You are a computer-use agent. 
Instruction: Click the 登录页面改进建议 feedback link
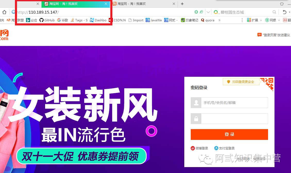point(275,35)
